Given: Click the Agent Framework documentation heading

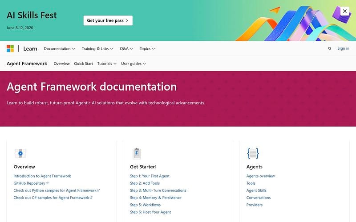Looking at the screenshot, I should point(92,87).
